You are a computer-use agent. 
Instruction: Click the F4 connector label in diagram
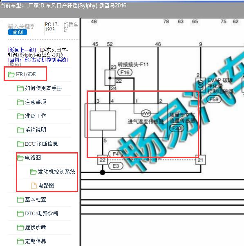[x=116, y=154]
